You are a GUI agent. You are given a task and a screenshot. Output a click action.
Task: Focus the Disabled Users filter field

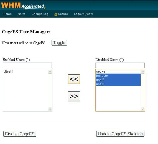(120, 65)
